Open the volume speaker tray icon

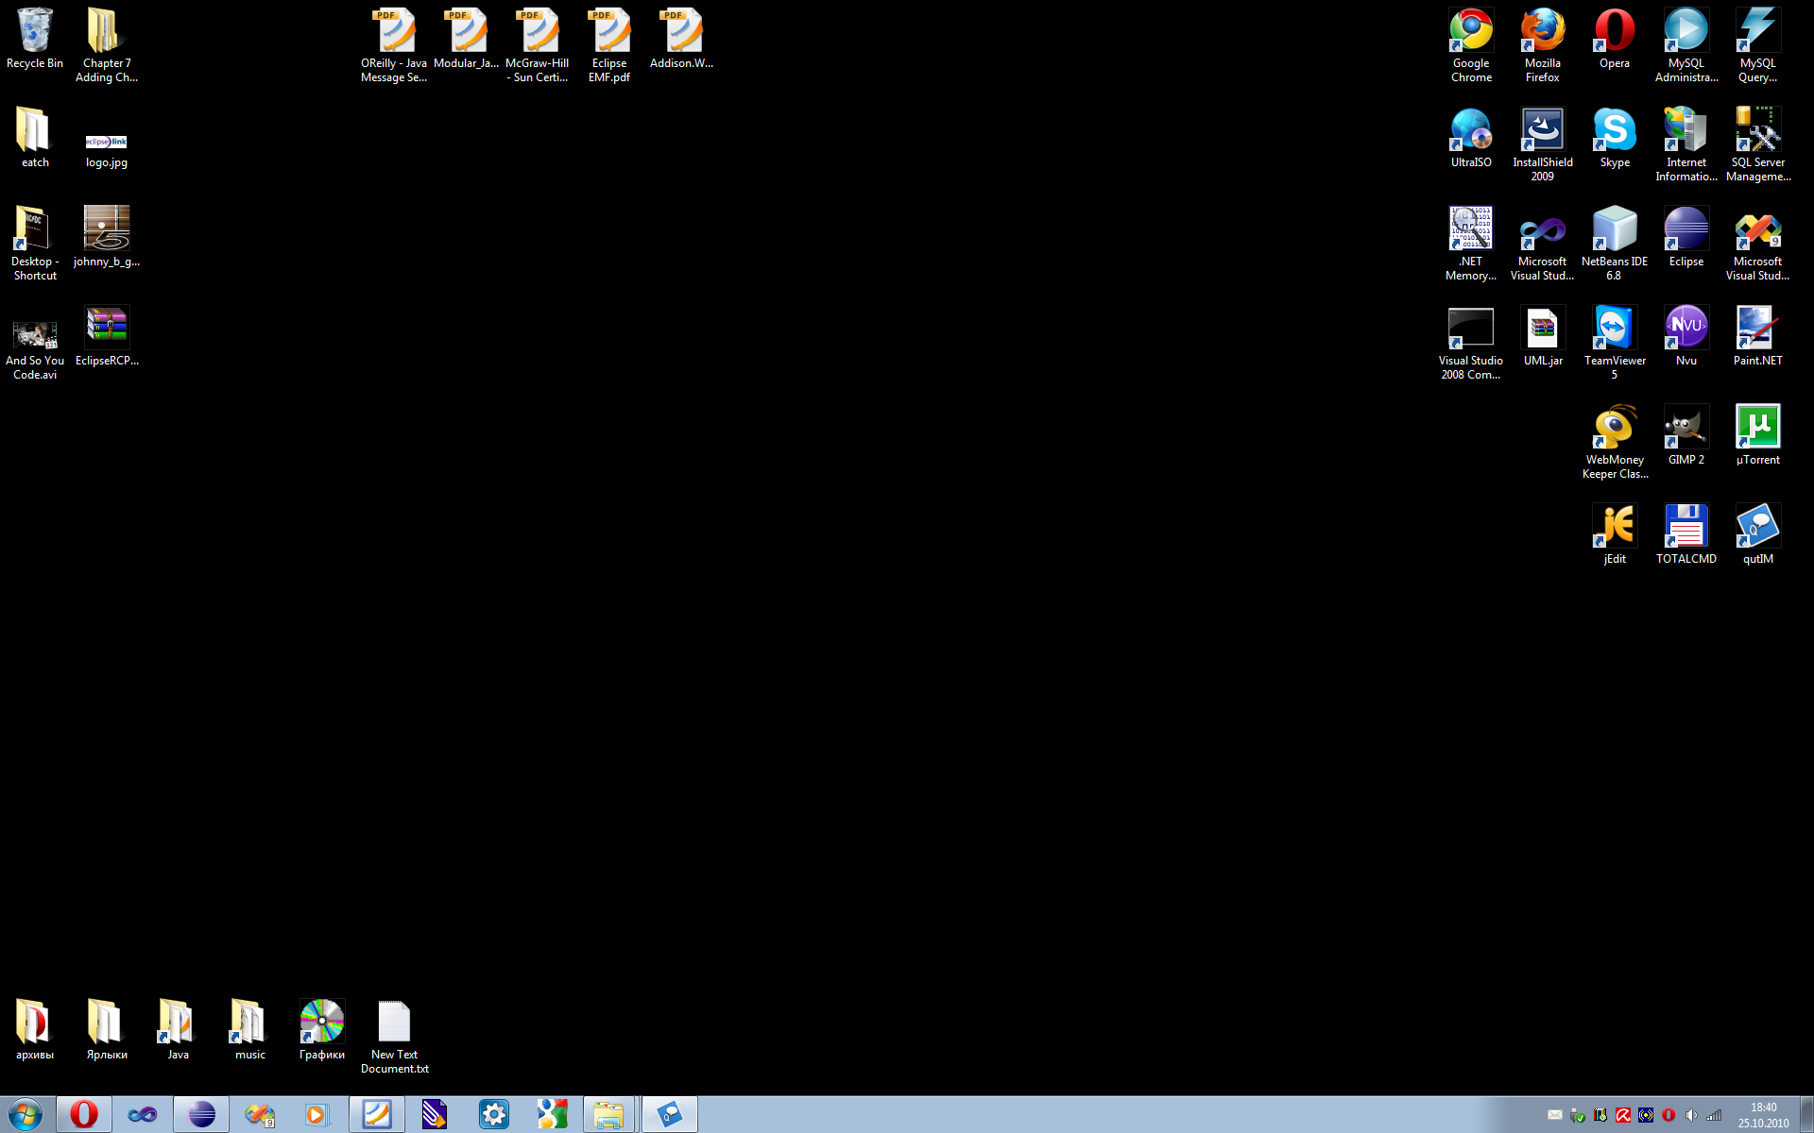pyautogui.click(x=1691, y=1115)
